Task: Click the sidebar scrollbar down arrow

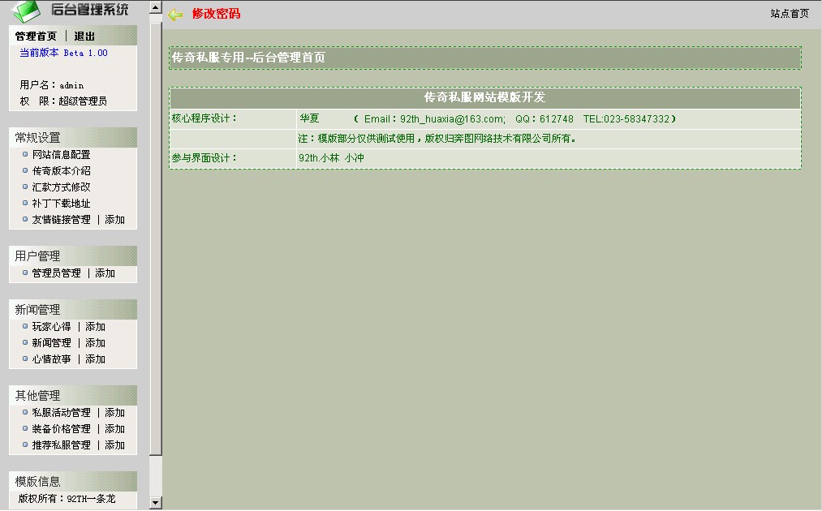Action: coord(156,503)
